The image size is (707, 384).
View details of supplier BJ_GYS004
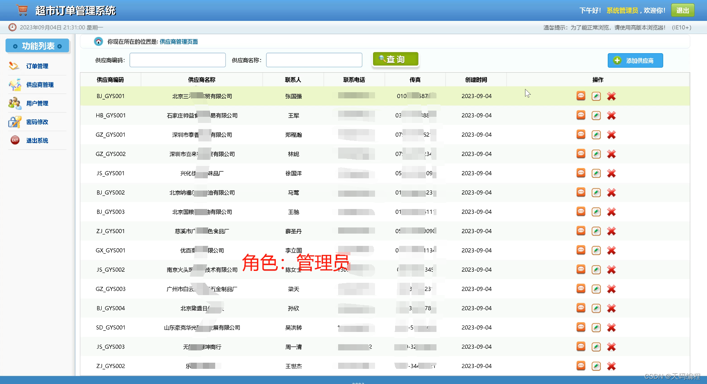tap(581, 308)
